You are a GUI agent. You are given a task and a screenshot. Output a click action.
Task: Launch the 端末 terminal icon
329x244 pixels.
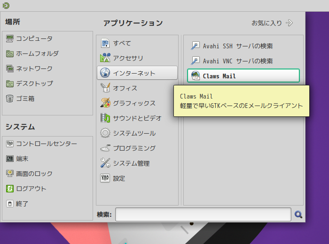click(10, 159)
